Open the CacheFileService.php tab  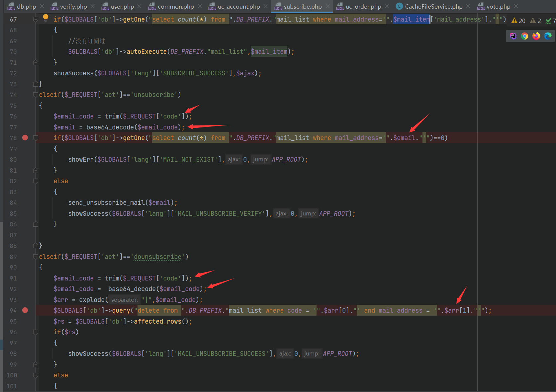(433, 7)
